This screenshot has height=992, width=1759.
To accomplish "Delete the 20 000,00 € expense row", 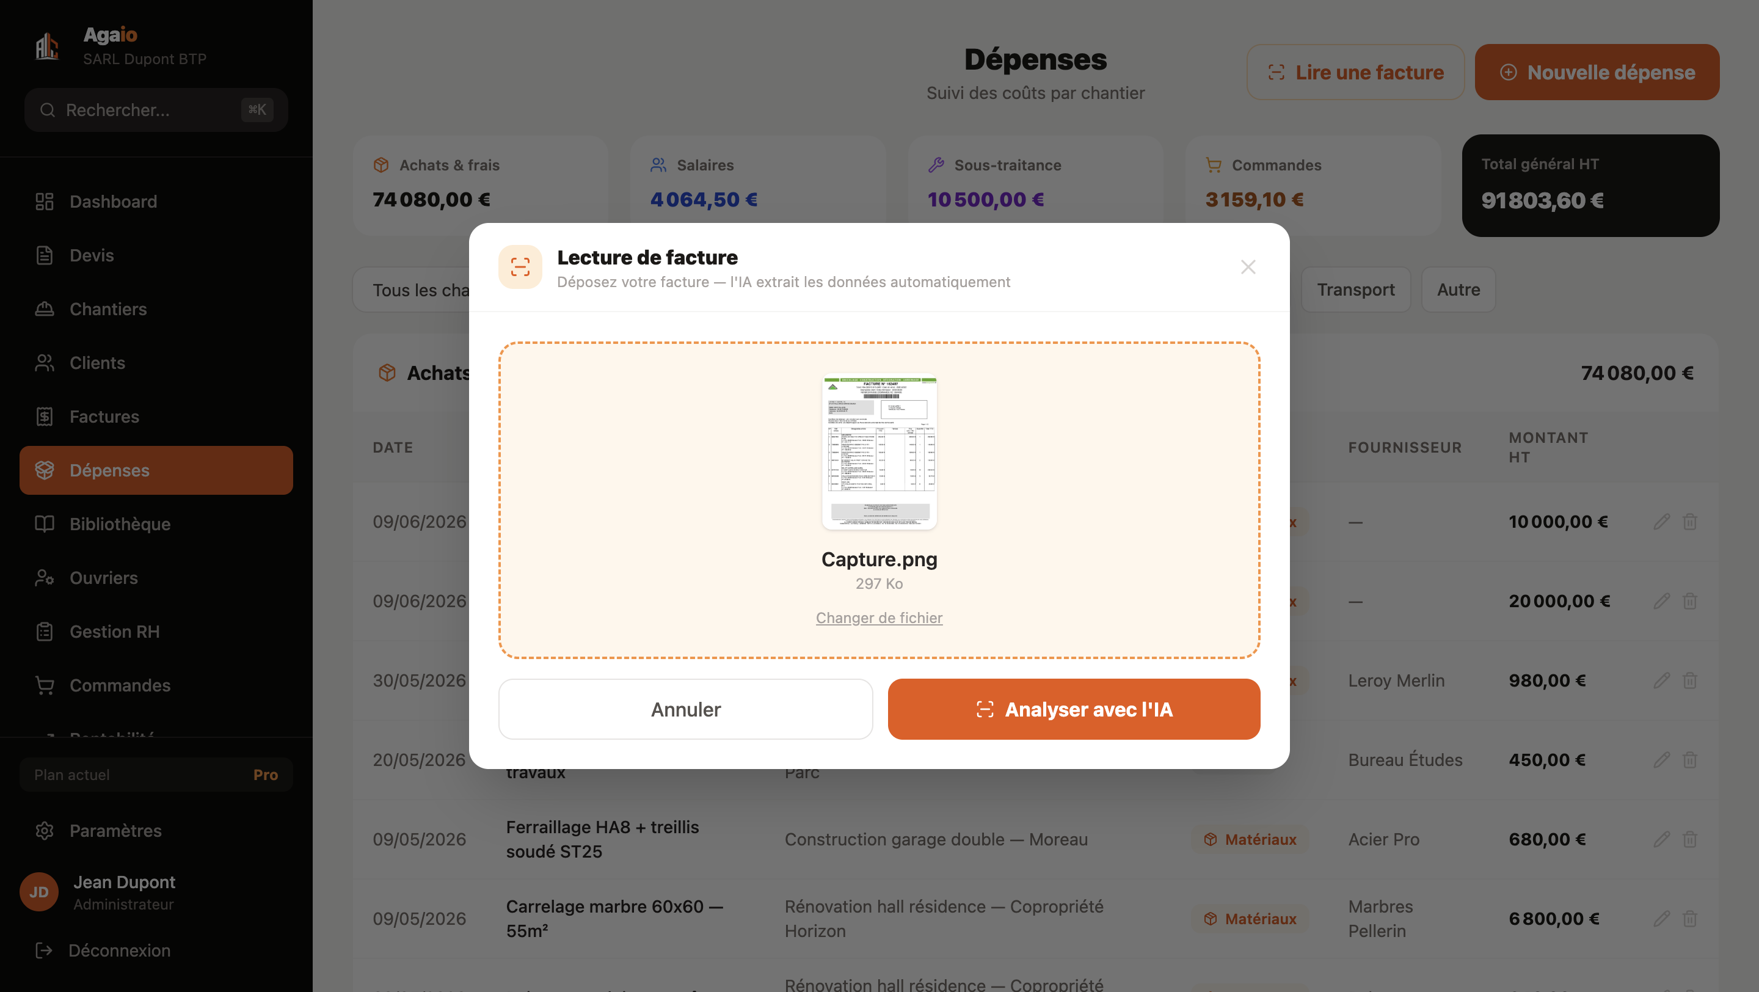I will pyautogui.click(x=1690, y=601).
